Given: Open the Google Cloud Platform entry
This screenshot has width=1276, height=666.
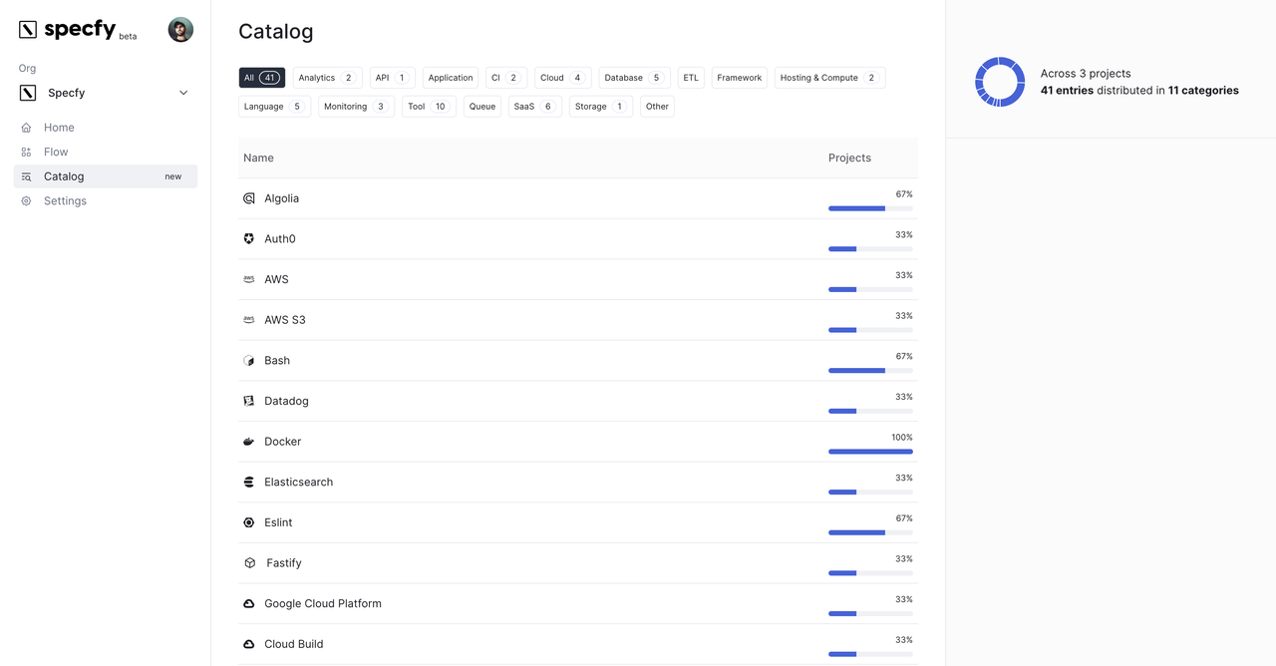Looking at the screenshot, I should coord(323,603).
